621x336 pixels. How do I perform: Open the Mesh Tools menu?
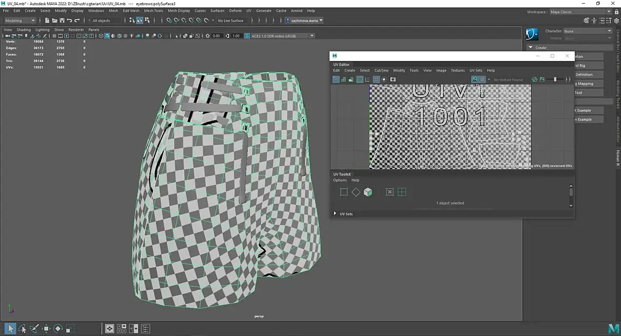(153, 10)
